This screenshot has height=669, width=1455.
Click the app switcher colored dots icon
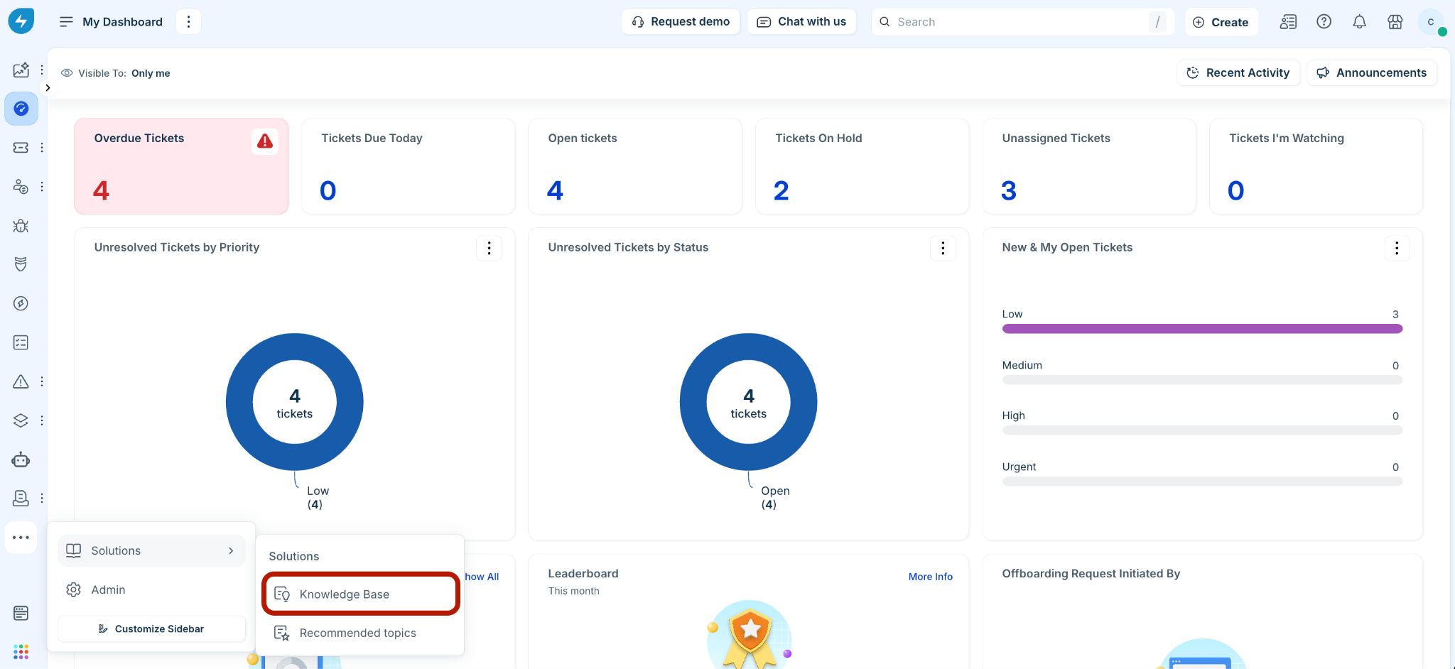(x=21, y=651)
